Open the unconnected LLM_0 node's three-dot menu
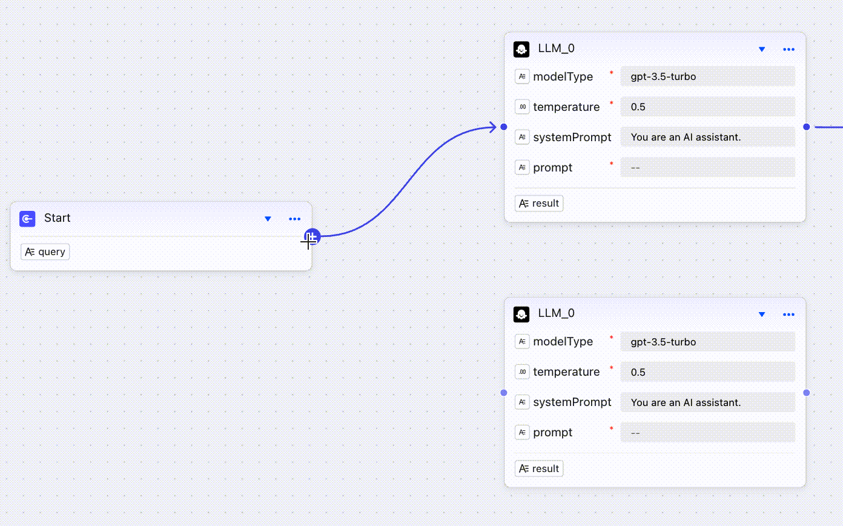Screen dimensions: 843x526 (788, 314)
